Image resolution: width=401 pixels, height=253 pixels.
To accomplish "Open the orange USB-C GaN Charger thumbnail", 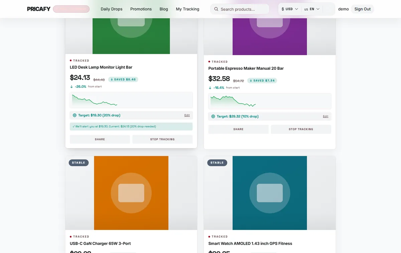I will (x=131, y=193).
